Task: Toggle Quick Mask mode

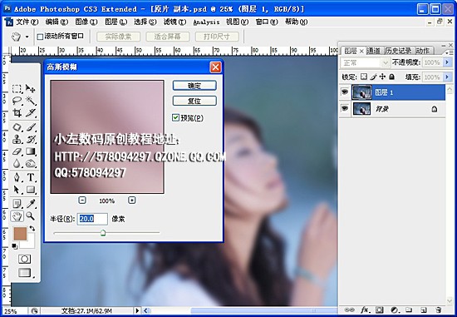Action: click(24, 260)
